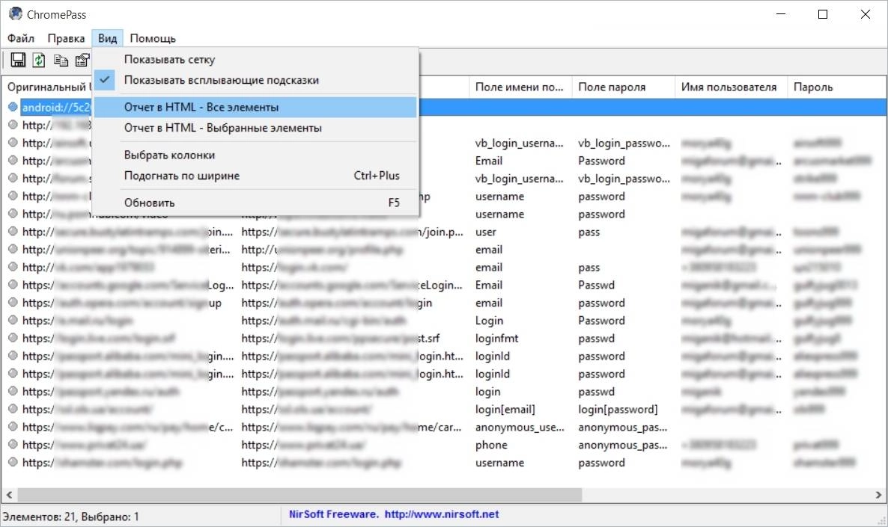
Task: Click the URL cell ending in 'eLogin...'
Action: [x=352, y=285]
